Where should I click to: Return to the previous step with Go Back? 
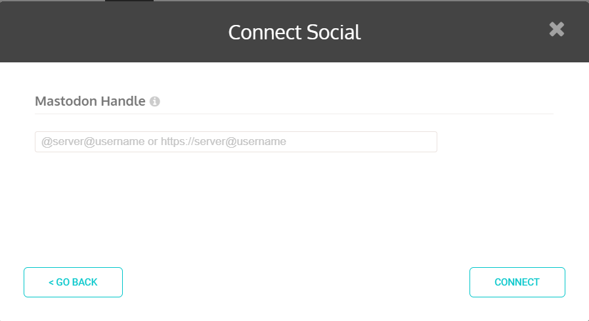coord(74,282)
